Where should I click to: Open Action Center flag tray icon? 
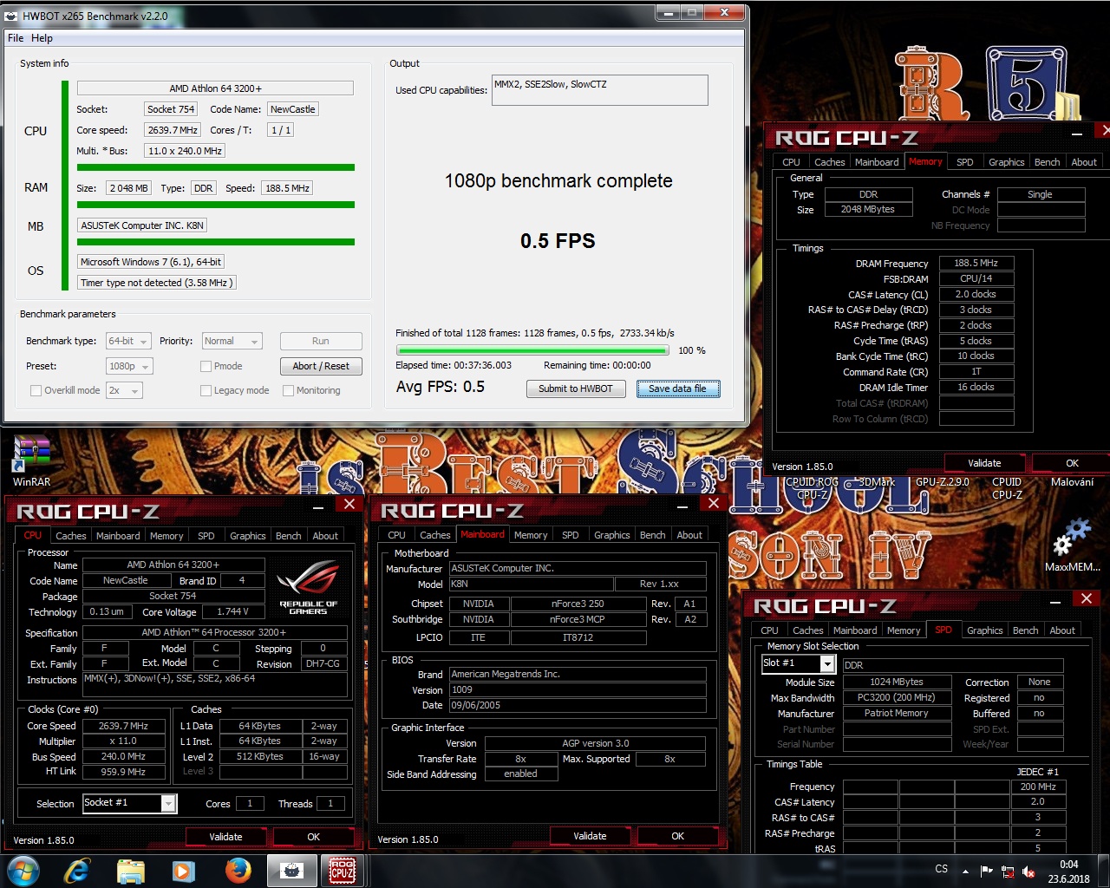click(986, 871)
